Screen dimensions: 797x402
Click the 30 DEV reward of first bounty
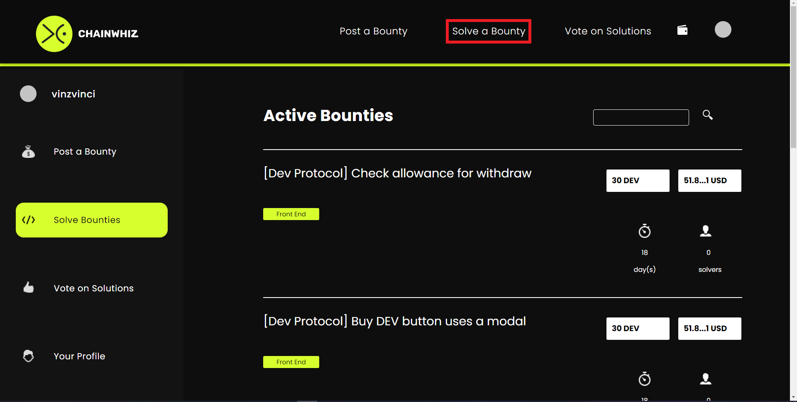pyautogui.click(x=638, y=181)
